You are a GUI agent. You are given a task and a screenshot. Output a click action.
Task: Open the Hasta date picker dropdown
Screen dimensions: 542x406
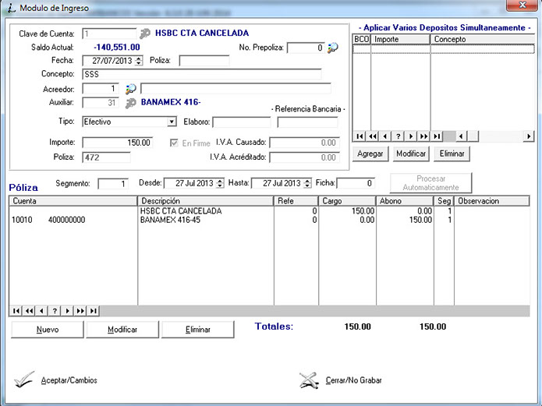307,183
